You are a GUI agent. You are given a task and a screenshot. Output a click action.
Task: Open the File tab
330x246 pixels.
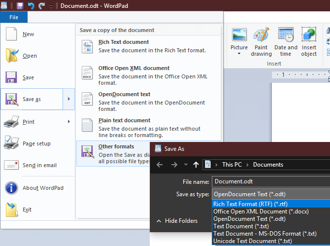click(x=14, y=17)
